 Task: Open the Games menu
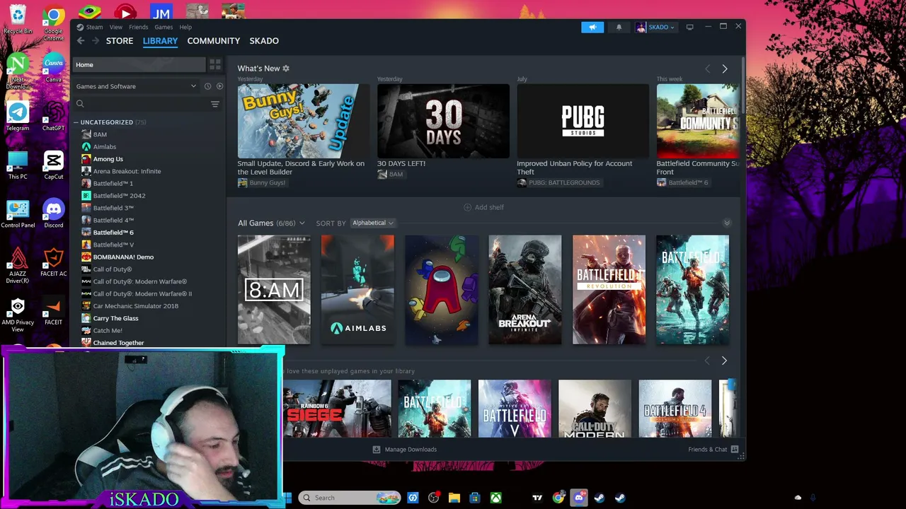pyautogui.click(x=164, y=27)
